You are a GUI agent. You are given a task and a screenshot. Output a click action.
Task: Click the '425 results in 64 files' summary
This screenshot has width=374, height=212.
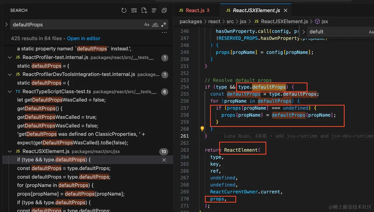(36, 39)
